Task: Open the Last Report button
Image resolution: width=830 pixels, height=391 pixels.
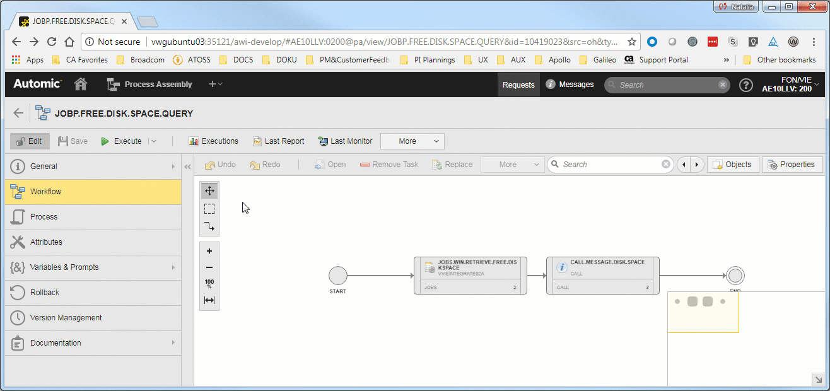Action: 278,141
